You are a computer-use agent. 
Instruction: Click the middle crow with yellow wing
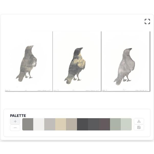pyautogui.click(x=77, y=61)
